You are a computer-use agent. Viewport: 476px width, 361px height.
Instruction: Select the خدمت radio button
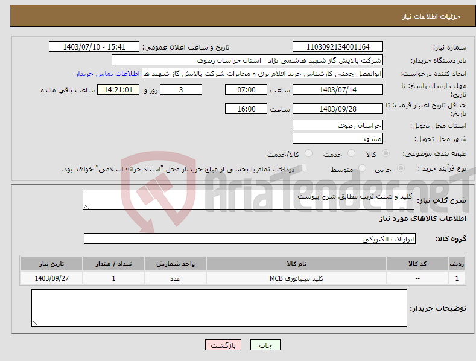tap(351, 153)
